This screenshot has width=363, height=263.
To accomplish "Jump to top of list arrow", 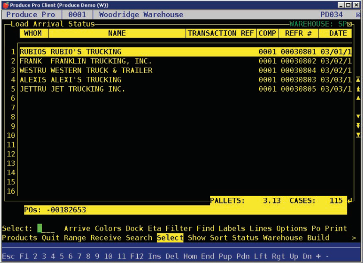I will 358,80.
